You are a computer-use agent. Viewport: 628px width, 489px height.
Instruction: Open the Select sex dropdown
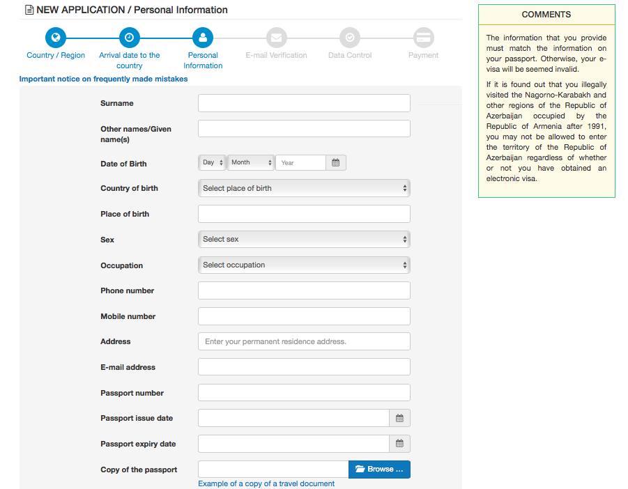point(304,239)
